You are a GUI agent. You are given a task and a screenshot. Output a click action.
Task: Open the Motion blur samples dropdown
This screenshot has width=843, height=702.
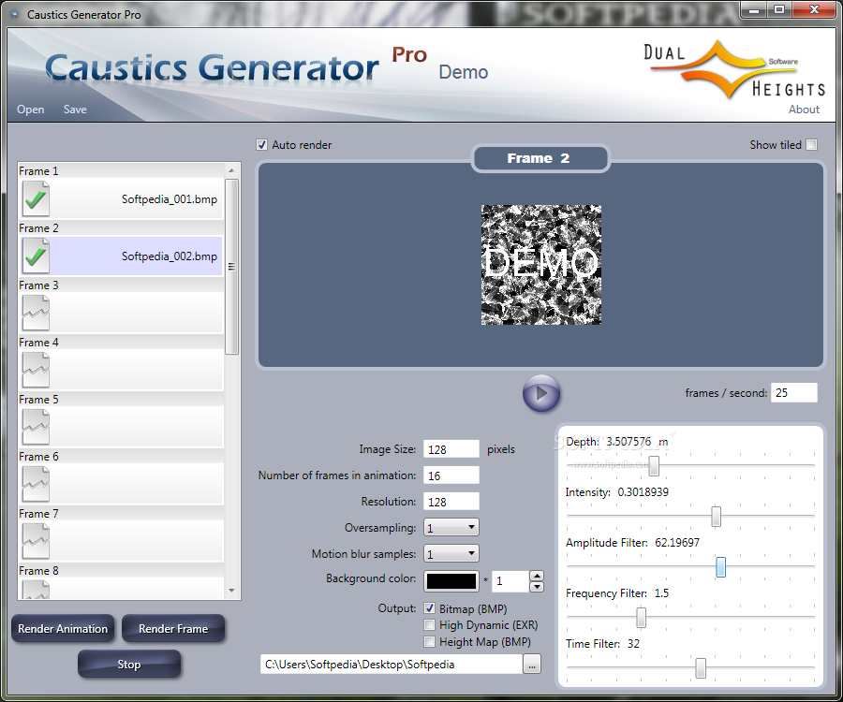pyautogui.click(x=451, y=553)
